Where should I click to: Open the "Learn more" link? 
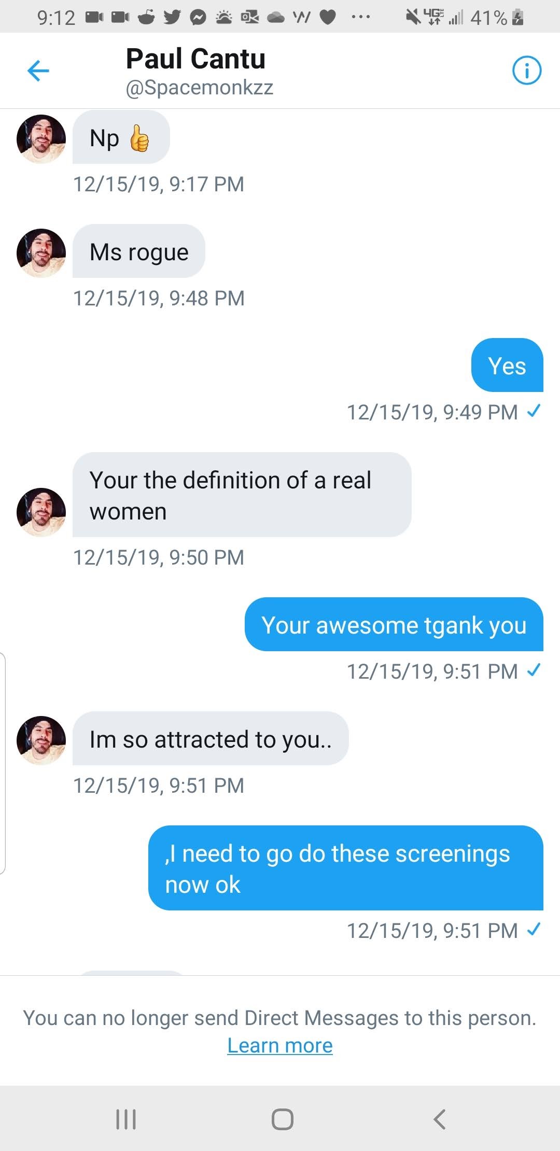pyautogui.click(x=280, y=1046)
